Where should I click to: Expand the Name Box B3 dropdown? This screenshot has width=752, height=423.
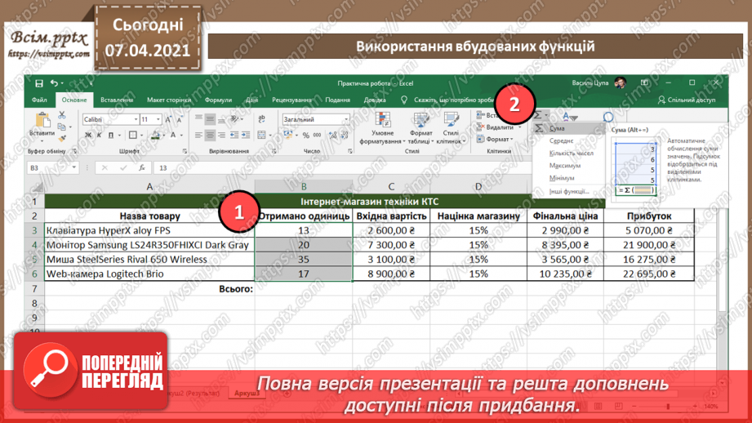pos(73,168)
